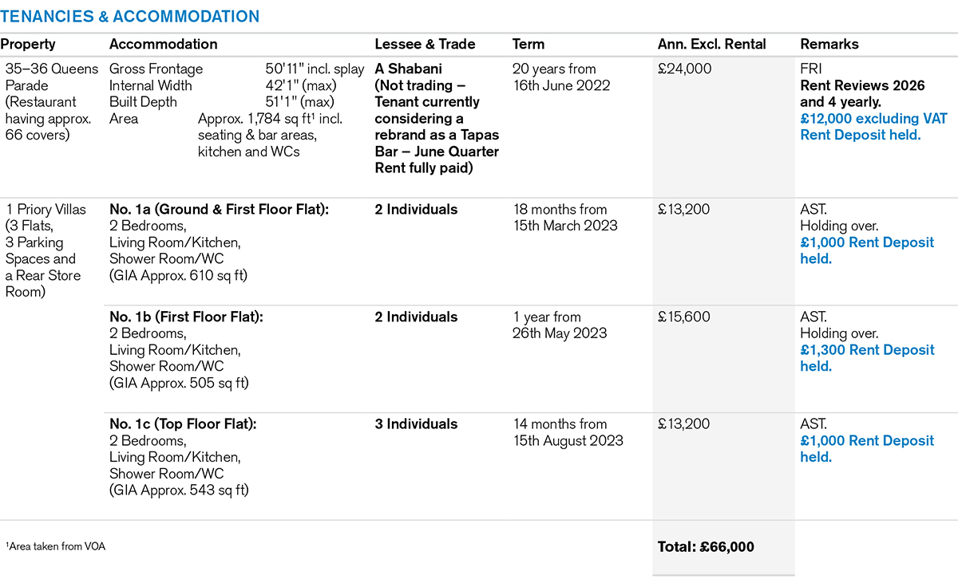Click the 35–36 Queens Parade property cell
The width and height of the screenshot is (958, 583).
click(51, 101)
